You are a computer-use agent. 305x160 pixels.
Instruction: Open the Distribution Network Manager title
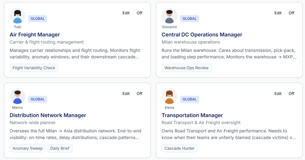coord(48,115)
